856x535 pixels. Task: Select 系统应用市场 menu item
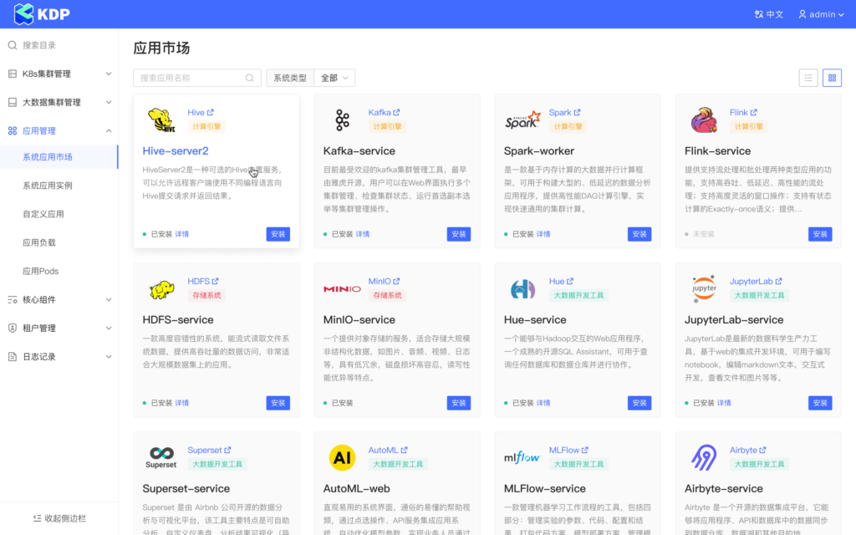pyautogui.click(x=59, y=156)
